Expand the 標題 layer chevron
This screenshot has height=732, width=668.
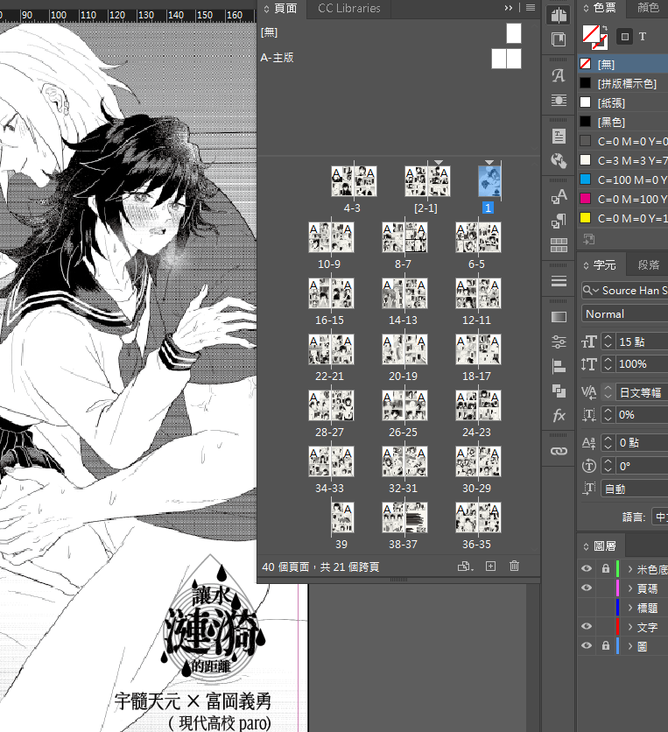coord(630,608)
